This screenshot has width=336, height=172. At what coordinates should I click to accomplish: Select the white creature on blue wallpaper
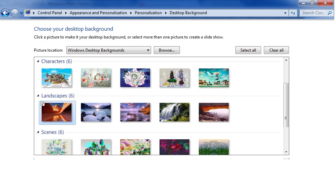(135, 78)
